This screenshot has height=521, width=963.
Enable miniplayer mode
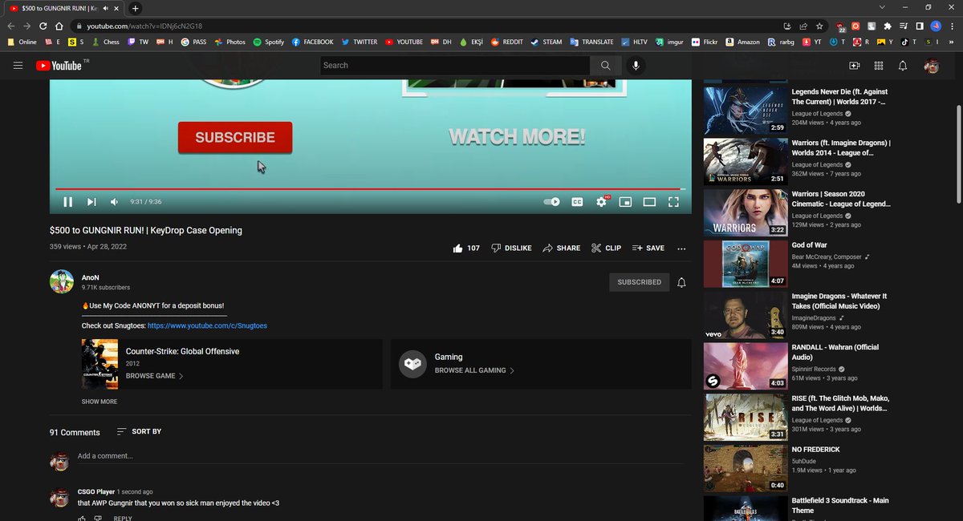[x=626, y=202]
